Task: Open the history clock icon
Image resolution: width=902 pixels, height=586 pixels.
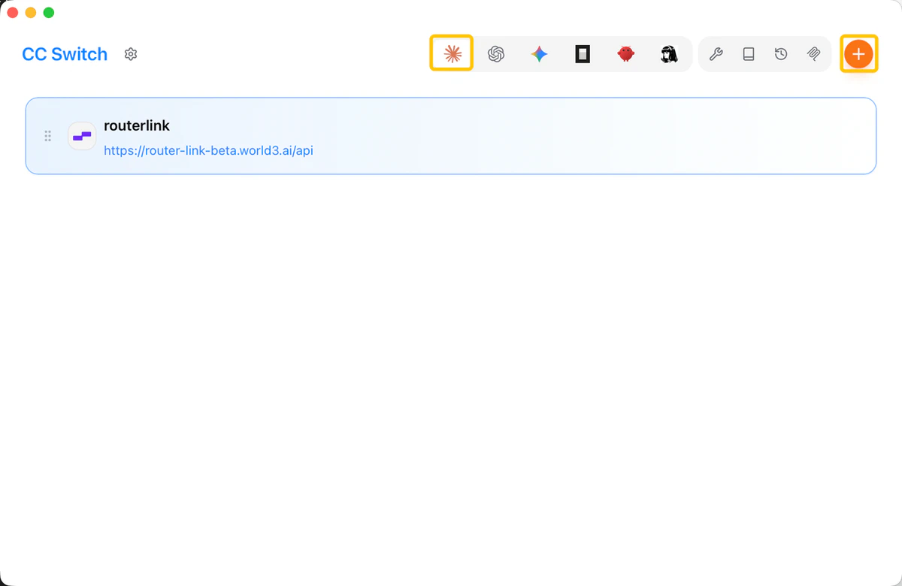Action: click(x=781, y=54)
